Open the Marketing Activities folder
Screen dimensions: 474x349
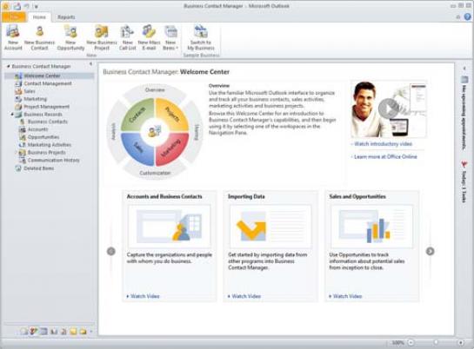pyautogui.click(x=50, y=145)
